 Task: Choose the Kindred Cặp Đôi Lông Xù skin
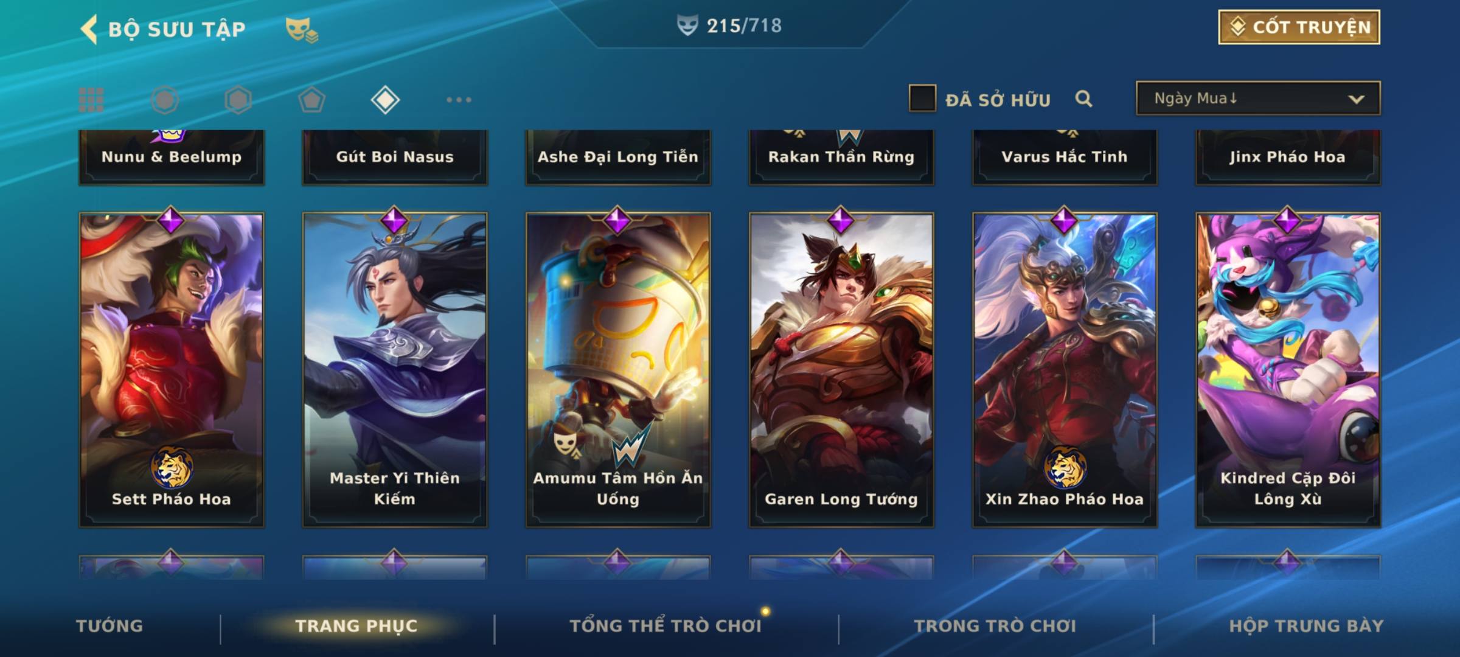click(x=1288, y=369)
